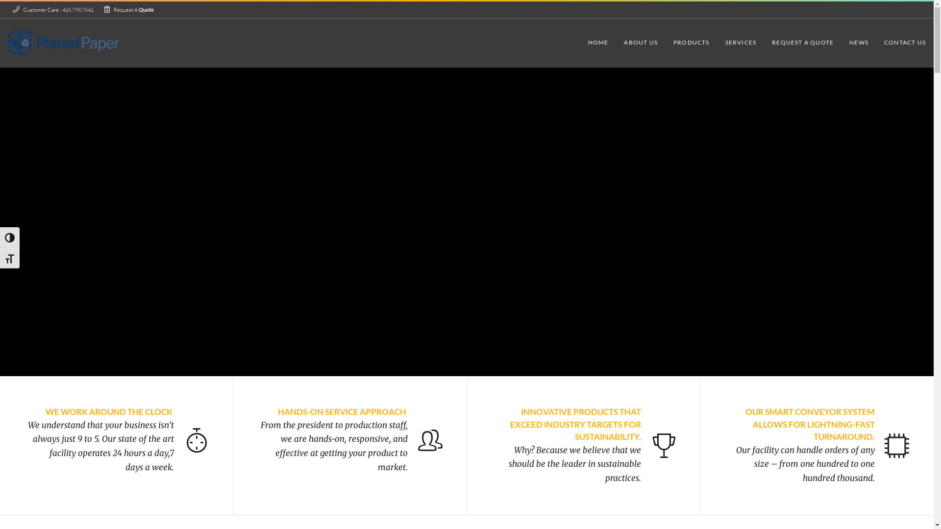Open Contact Us in the navigation bar

pos(905,43)
